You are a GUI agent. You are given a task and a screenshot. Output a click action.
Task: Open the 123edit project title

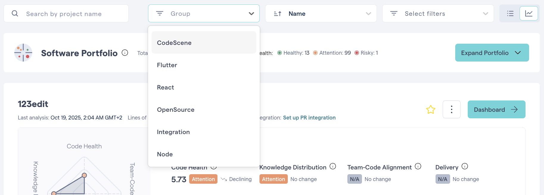pyautogui.click(x=33, y=104)
